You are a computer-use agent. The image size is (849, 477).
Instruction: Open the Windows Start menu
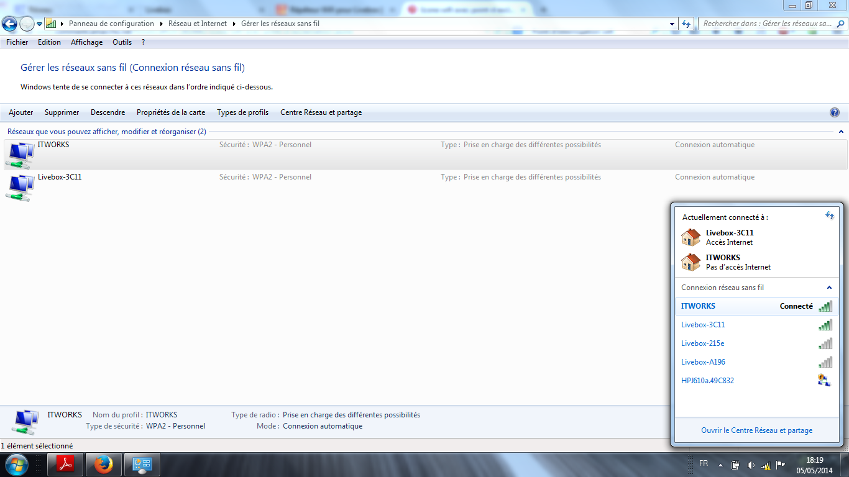click(16, 465)
